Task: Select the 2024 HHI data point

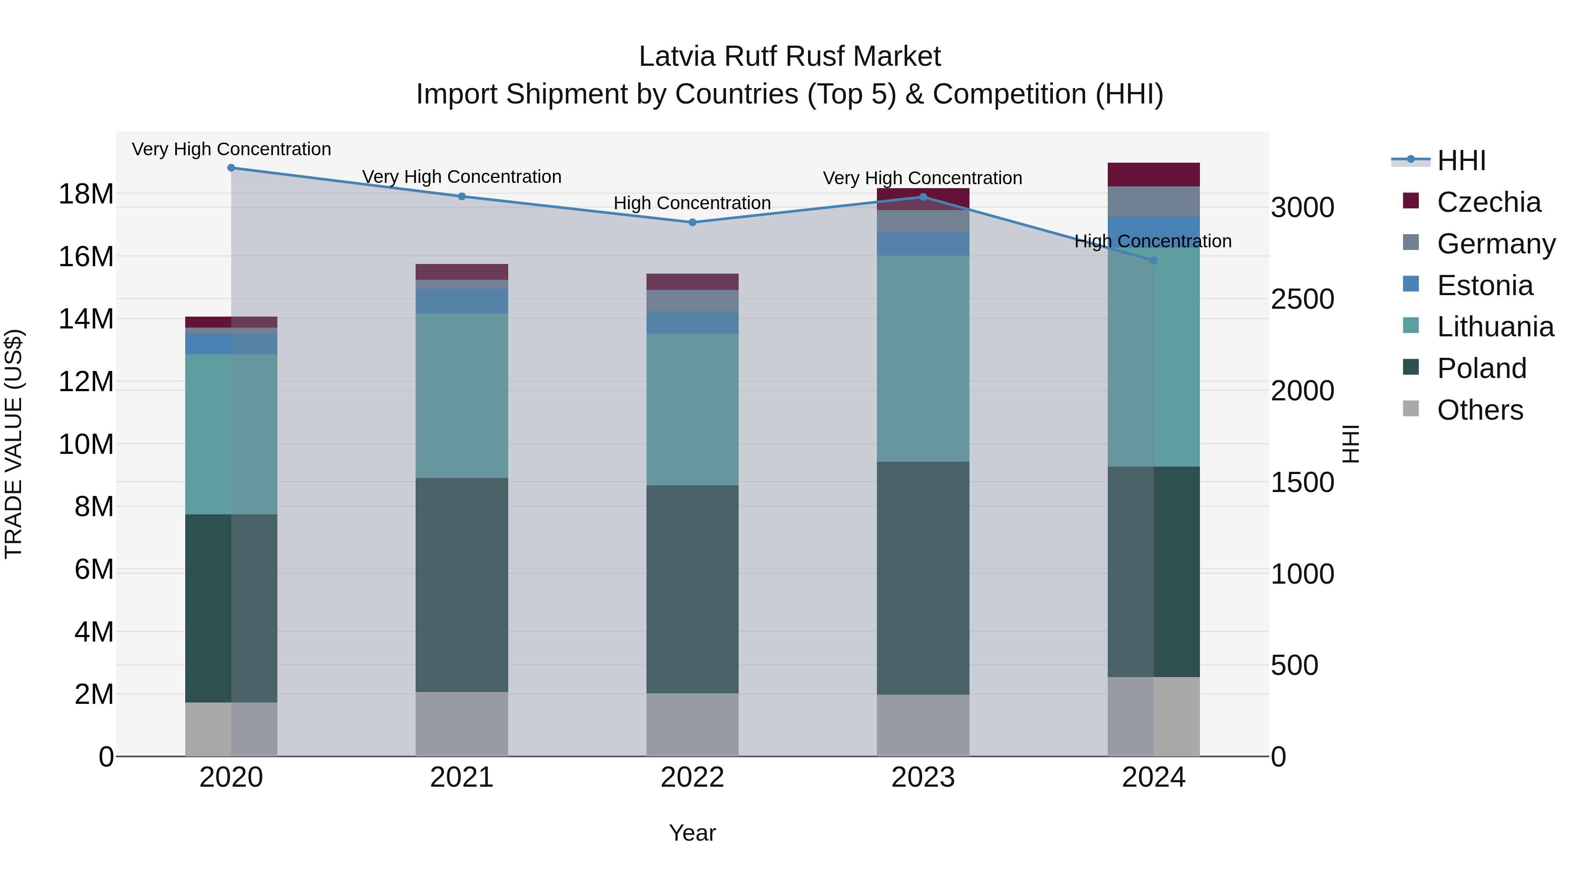Action: tap(1154, 260)
